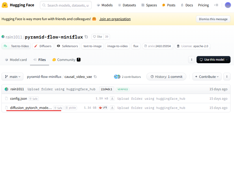
Task: Click the 1.34 GB file size
Action: click(x=90, y=108)
